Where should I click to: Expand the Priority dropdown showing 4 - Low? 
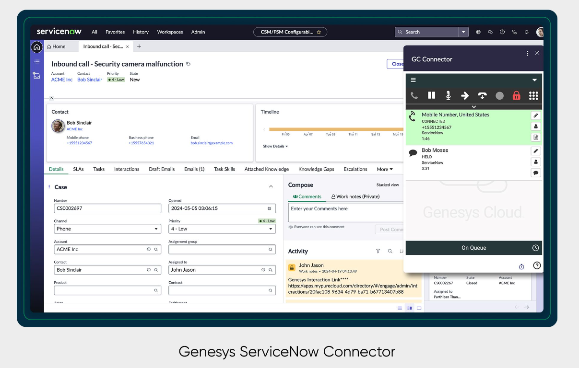click(222, 229)
